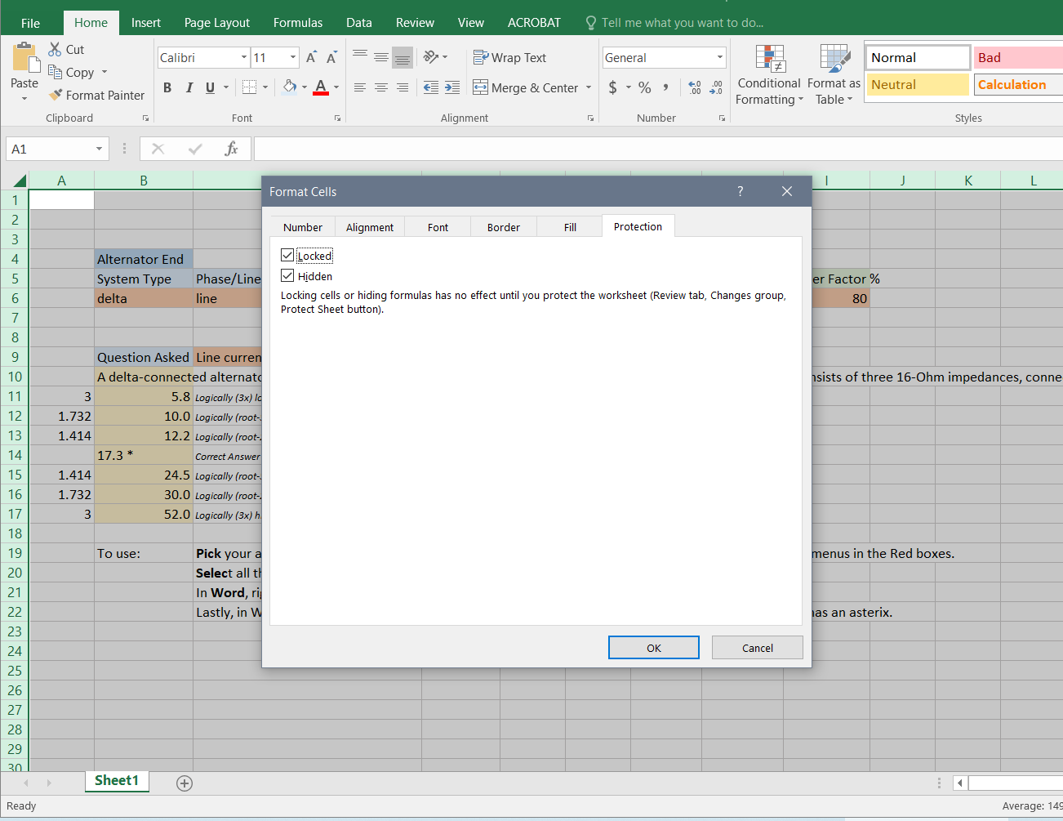The height and width of the screenshot is (821, 1063).
Task: Click the dialog help question mark
Action: pyautogui.click(x=741, y=191)
